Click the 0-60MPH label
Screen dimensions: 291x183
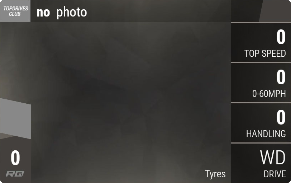pos(269,93)
